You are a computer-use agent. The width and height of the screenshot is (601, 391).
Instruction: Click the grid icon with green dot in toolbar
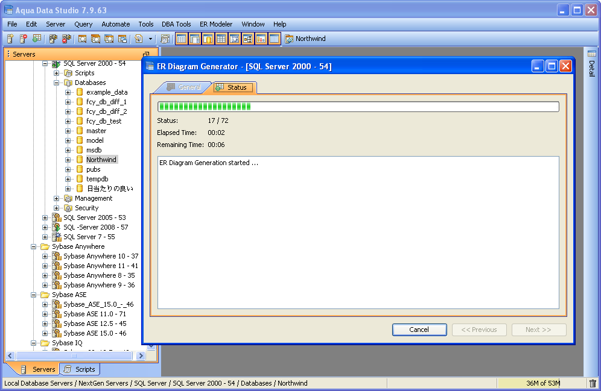click(37, 39)
